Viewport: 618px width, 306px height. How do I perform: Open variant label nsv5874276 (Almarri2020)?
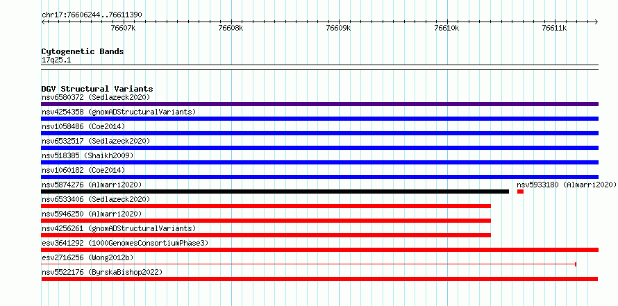coord(92,185)
